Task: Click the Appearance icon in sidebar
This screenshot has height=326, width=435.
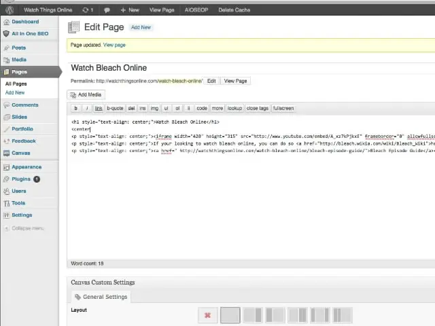Action: 6,167
